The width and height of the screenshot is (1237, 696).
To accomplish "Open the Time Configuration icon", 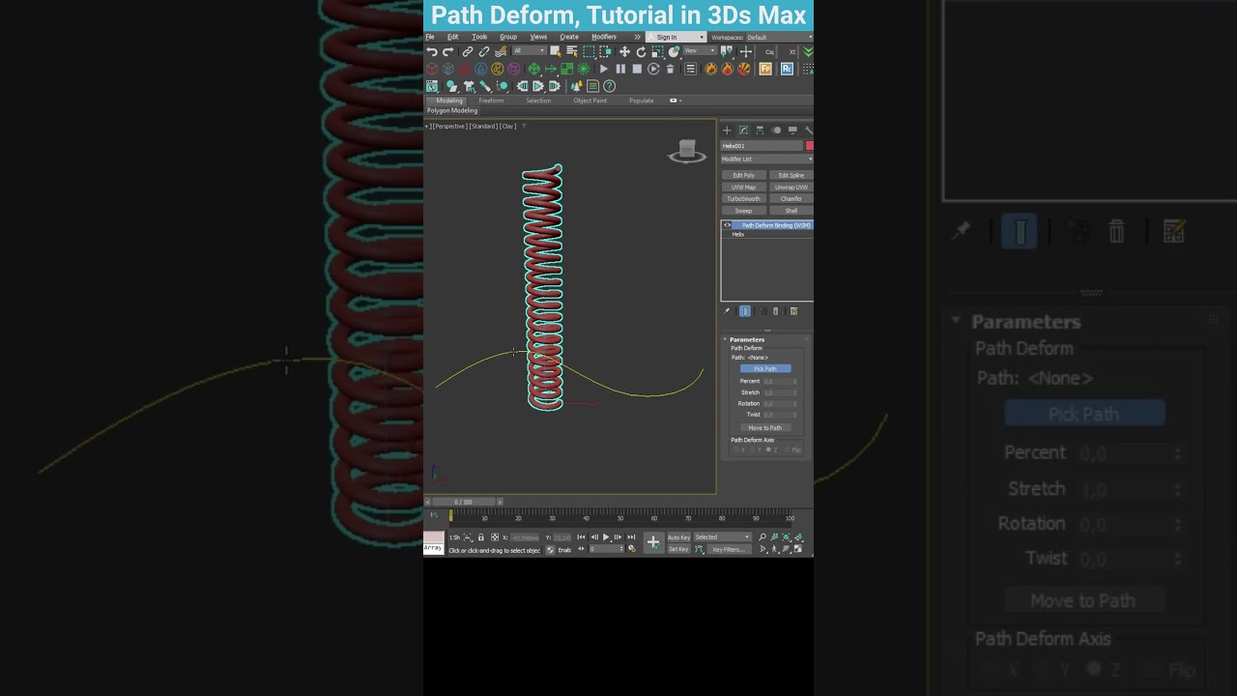I will (x=632, y=549).
